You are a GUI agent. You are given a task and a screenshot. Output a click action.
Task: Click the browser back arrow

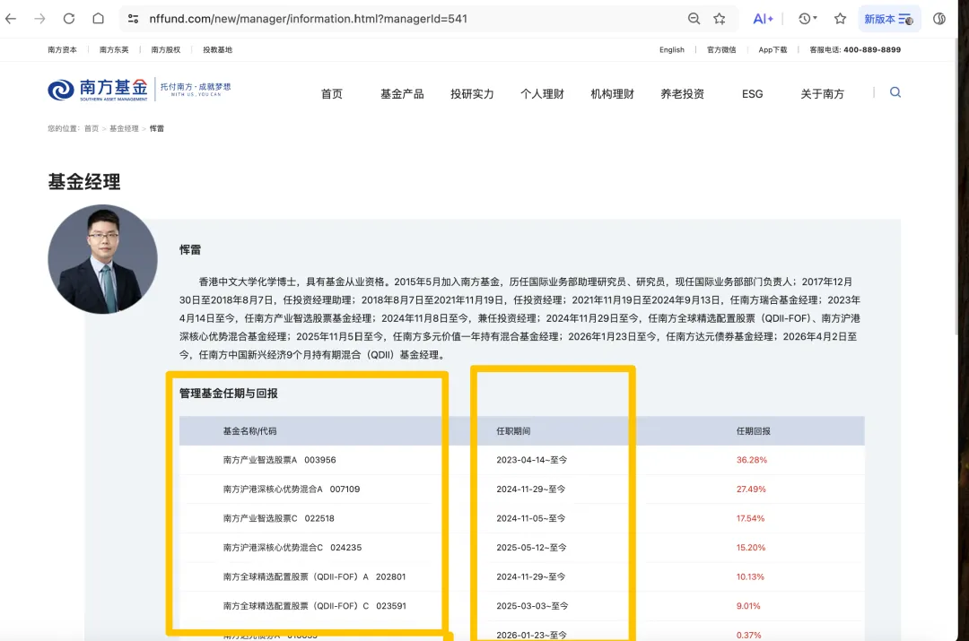11,19
